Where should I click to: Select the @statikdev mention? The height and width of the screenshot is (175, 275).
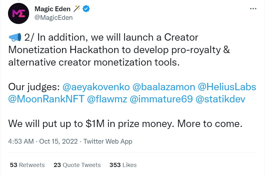tap(220, 99)
